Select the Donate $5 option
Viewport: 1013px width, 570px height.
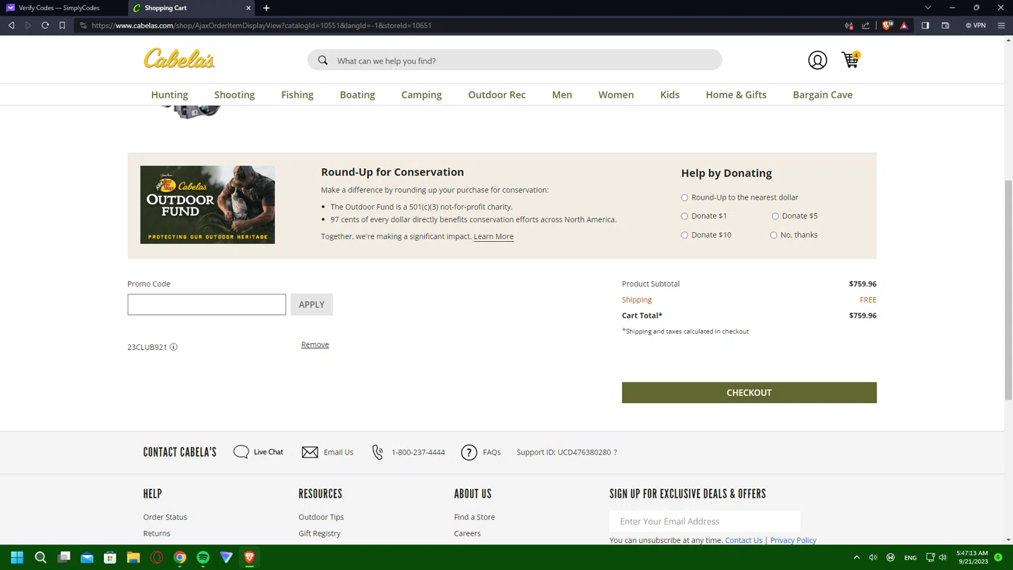(775, 216)
